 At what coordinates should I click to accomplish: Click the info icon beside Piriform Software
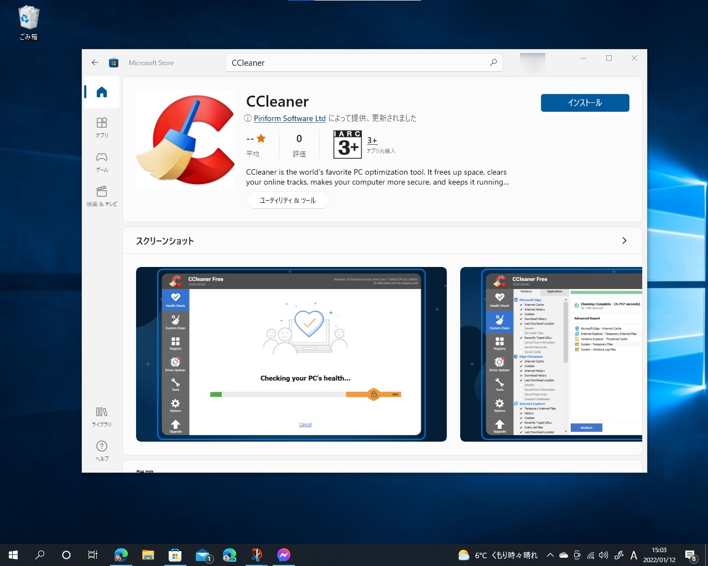[x=248, y=118]
